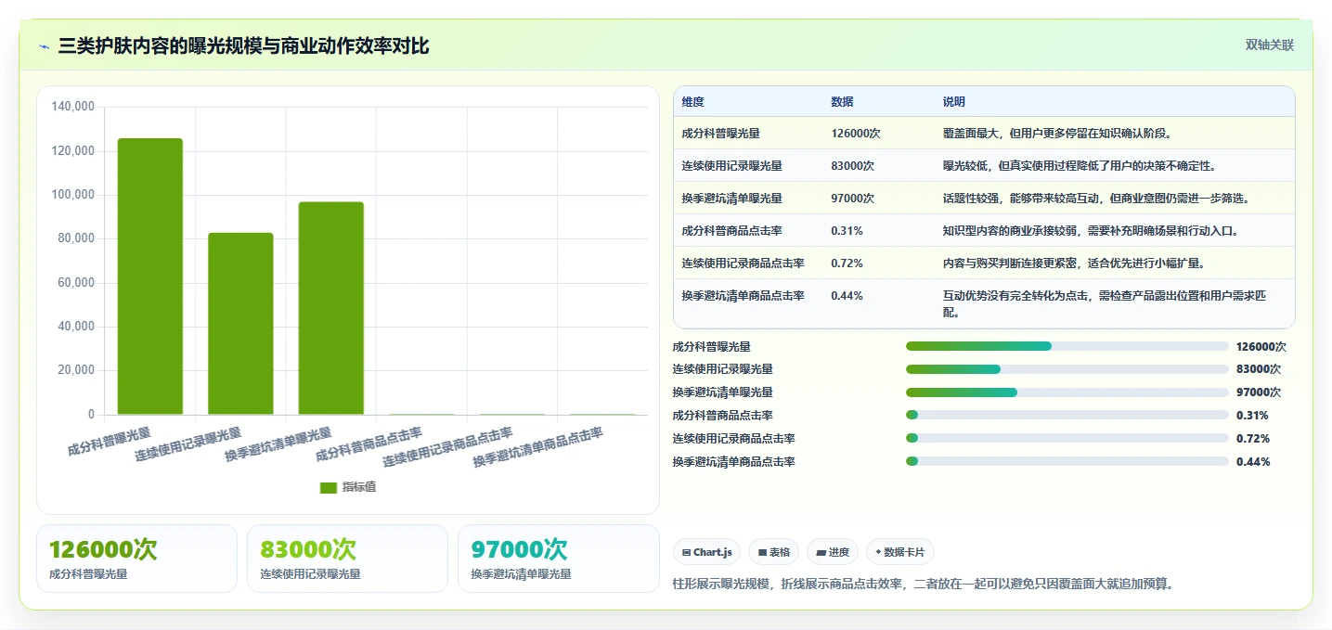The image size is (1332, 630).
Task: Click the 成分科普曝光量 label in the progress list
Action: coord(711,346)
